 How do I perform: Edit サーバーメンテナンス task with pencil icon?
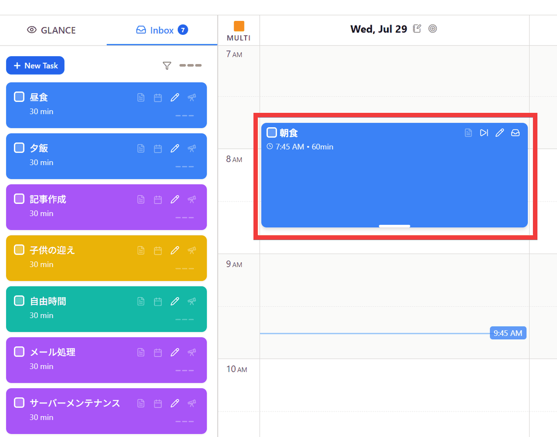[x=175, y=403]
